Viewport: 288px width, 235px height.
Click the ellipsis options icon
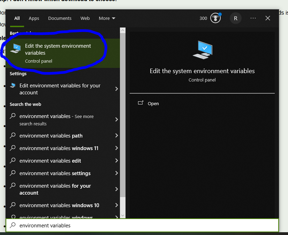253,18
